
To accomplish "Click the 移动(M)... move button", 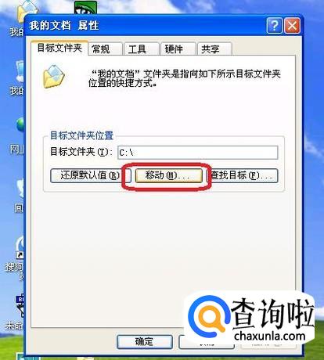I will pyautogui.click(x=169, y=176).
